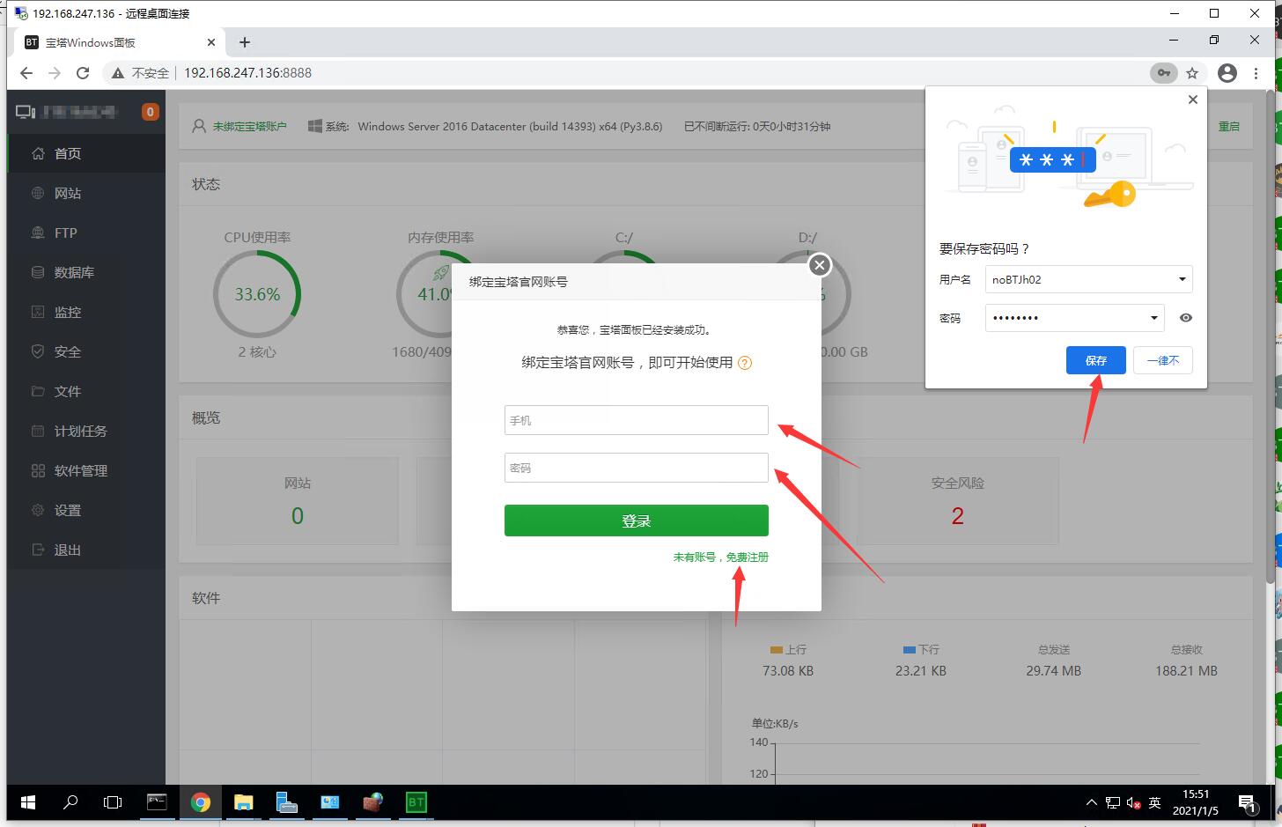Viewport: 1282px width, 827px height.
Task: Open the Chrome profile avatar icon
Action: 1227,73
